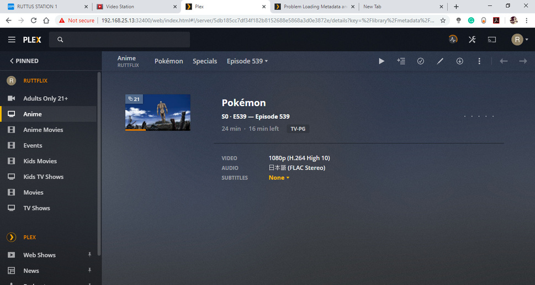Reload the page button
Image resolution: width=535 pixels, height=285 pixels.
[x=34, y=20]
